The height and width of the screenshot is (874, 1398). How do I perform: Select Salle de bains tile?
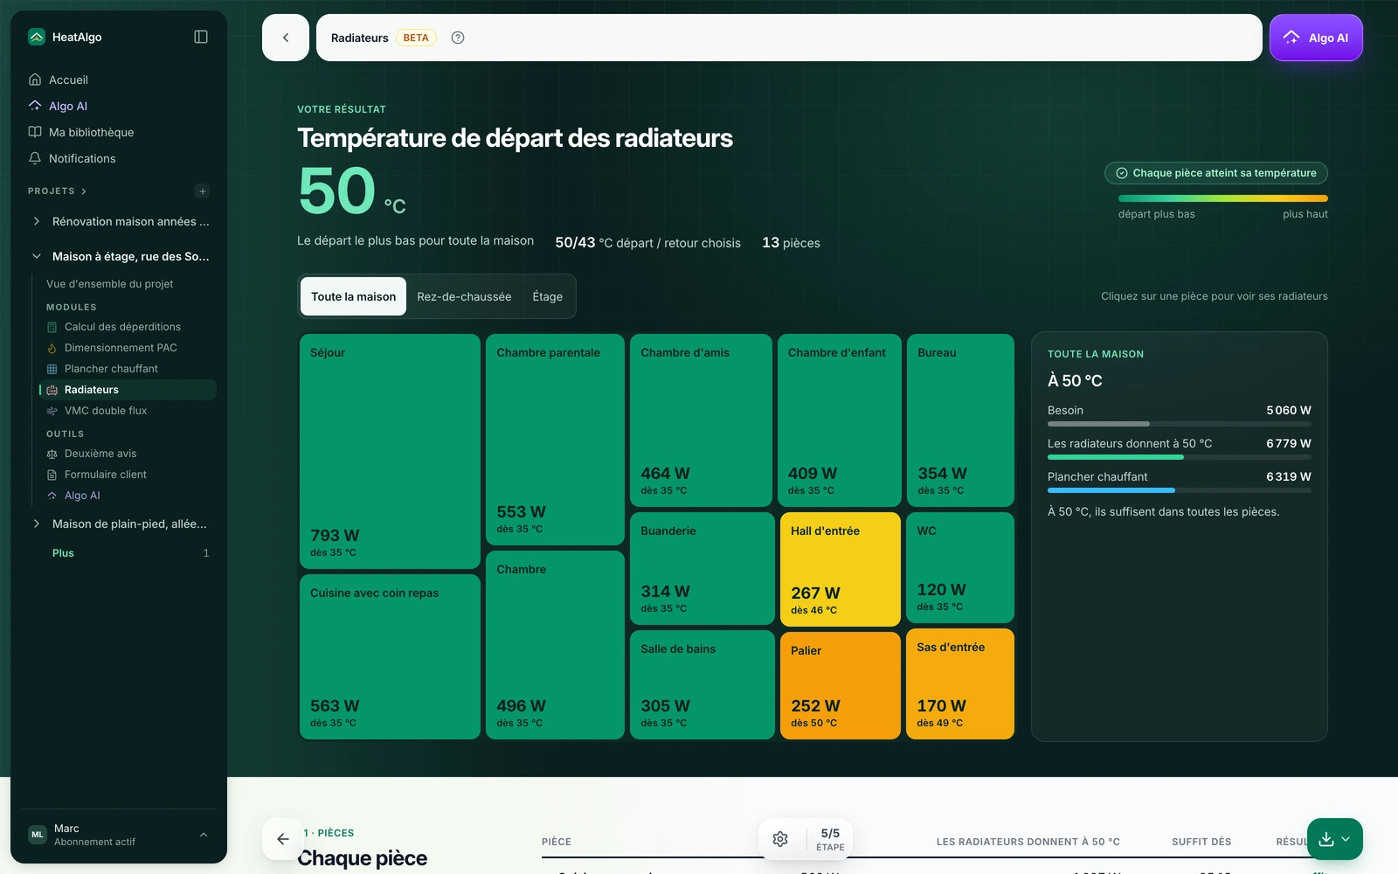tap(702, 684)
